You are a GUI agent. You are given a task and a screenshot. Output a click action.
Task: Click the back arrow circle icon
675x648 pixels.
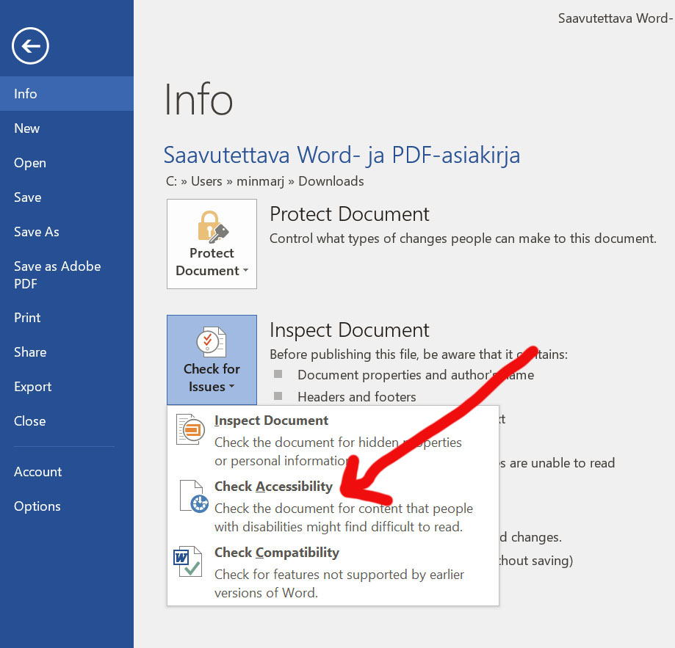pyautogui.click(x=30, y=45)
